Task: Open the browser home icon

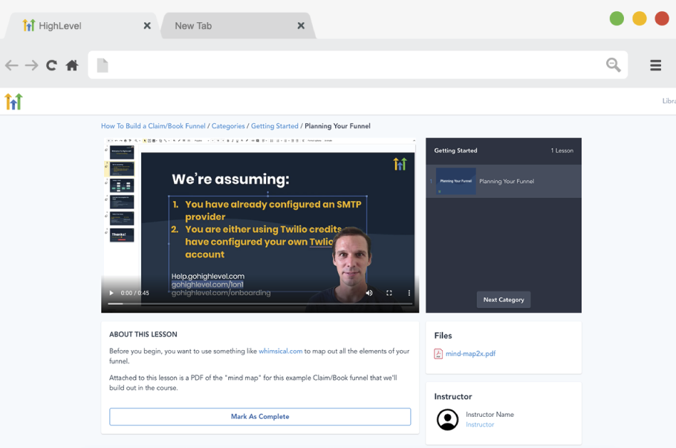Action: click(72, 65)
